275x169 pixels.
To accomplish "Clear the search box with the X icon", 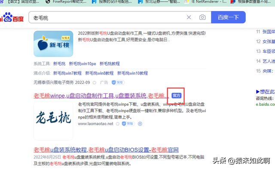I will (x=189, y=17).
